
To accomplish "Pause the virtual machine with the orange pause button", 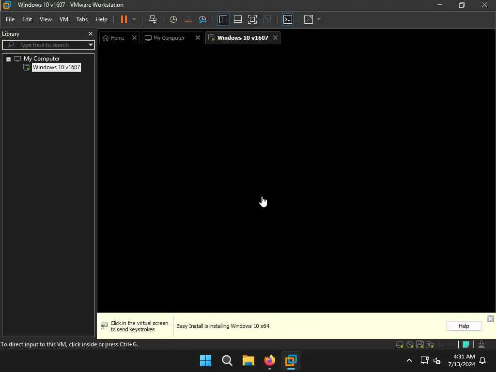I will click(x=124, y=19).
